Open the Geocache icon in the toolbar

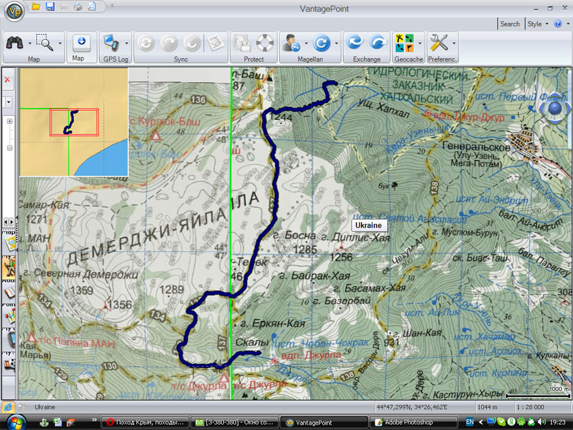404,42
